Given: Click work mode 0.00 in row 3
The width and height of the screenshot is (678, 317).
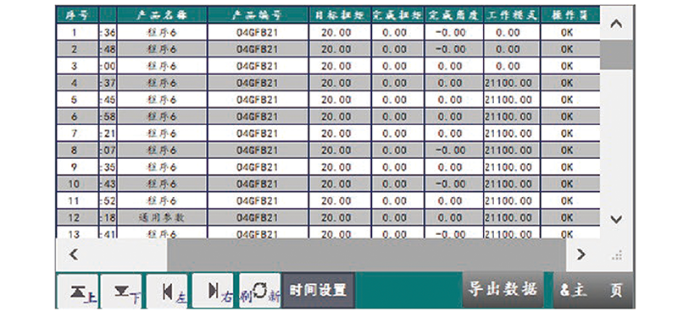Looking at the screenshot, I should pyautogui.click(x=512, y=66).
